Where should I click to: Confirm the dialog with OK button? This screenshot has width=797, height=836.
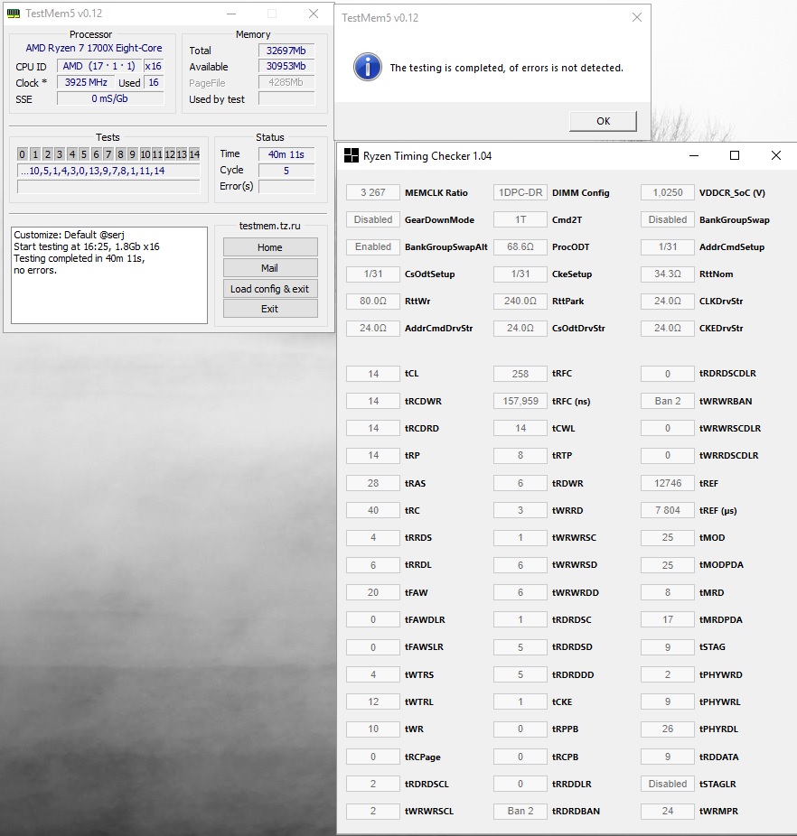(603, 121)
